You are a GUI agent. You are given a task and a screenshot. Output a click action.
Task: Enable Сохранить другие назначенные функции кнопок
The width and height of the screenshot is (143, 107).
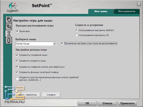pyautogui.click(x=17, y=79)
